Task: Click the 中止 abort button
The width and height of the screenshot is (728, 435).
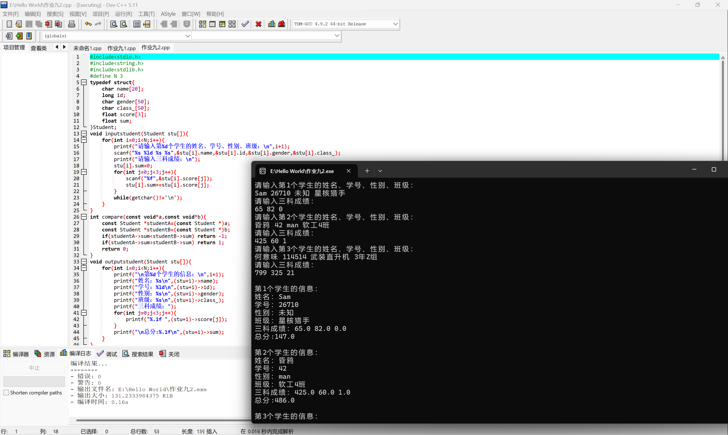Action: click(x=34, y=368)
